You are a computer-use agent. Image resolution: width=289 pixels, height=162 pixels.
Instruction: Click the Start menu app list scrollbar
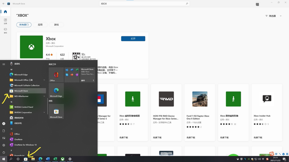(48, 106)
